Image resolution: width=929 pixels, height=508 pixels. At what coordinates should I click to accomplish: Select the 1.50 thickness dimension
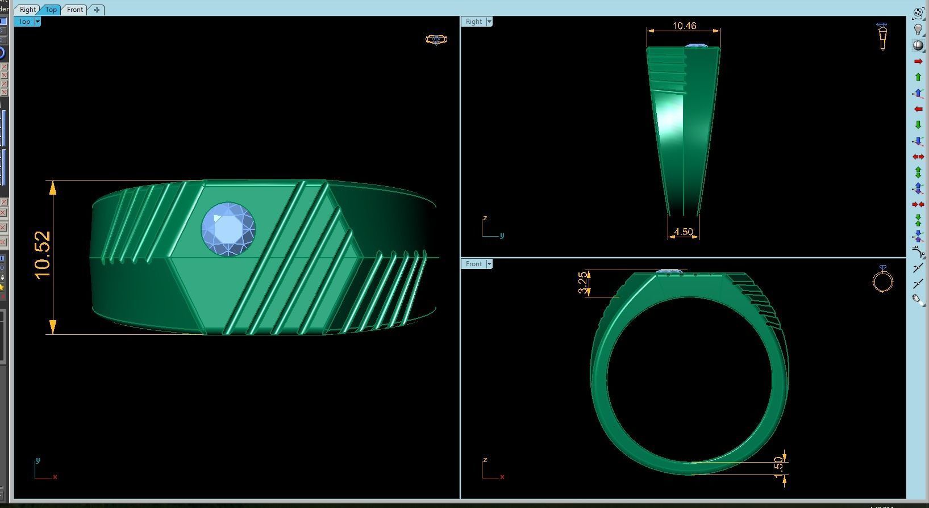(x=778, y=466)
